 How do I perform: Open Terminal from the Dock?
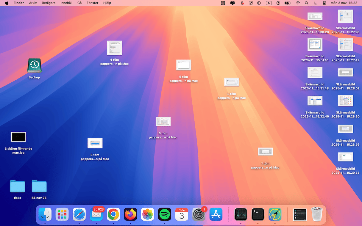pyautogui.click(x=258, y=214)
